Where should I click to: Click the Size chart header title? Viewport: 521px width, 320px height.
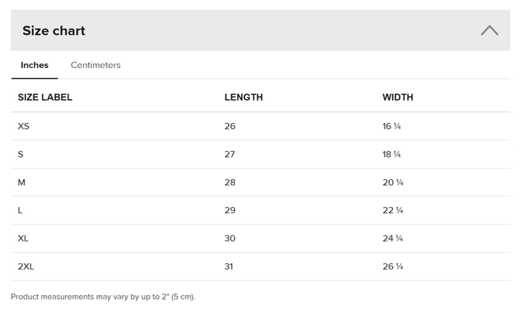point(54,31)
